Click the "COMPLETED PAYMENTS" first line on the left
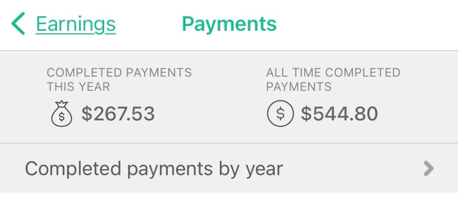Screen dimensions: 458x210 [119, 72]
